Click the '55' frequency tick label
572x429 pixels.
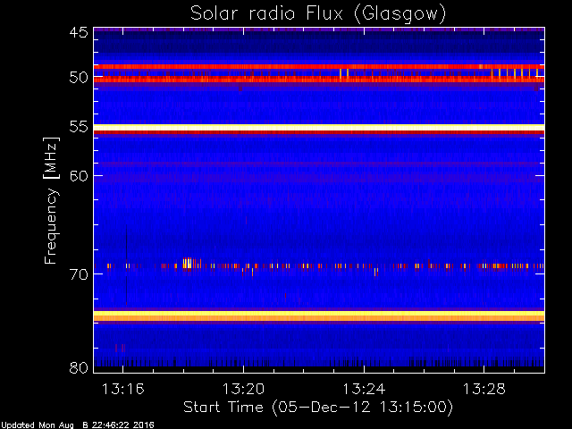pos(79,127)
